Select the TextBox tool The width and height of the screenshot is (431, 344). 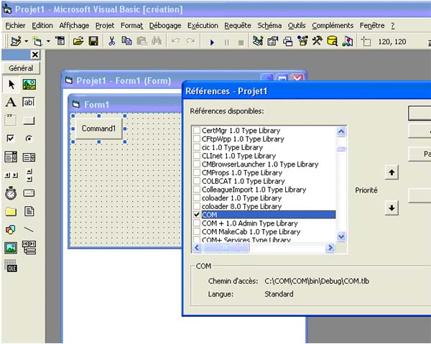(x=29, y=103)
